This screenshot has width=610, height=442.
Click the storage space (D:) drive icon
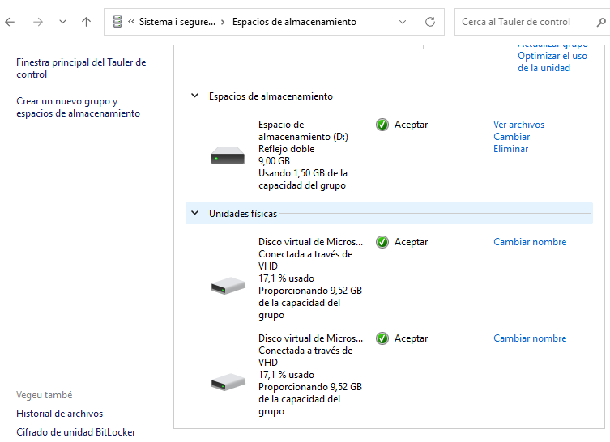228,156
